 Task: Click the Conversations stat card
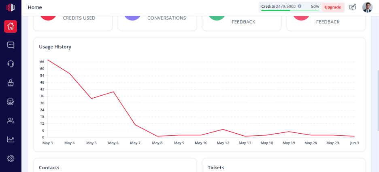coord(157,23)
